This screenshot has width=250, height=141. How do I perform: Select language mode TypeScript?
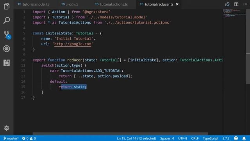[x=211, y=138]
